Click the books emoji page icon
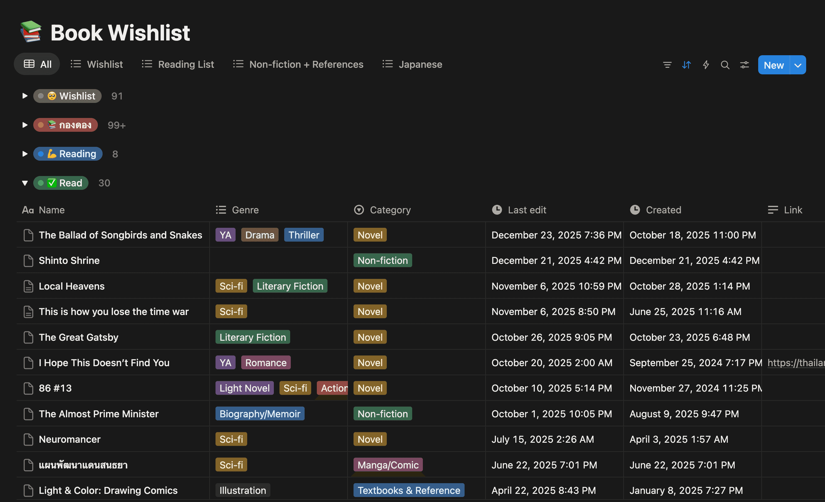 (31, 32)
